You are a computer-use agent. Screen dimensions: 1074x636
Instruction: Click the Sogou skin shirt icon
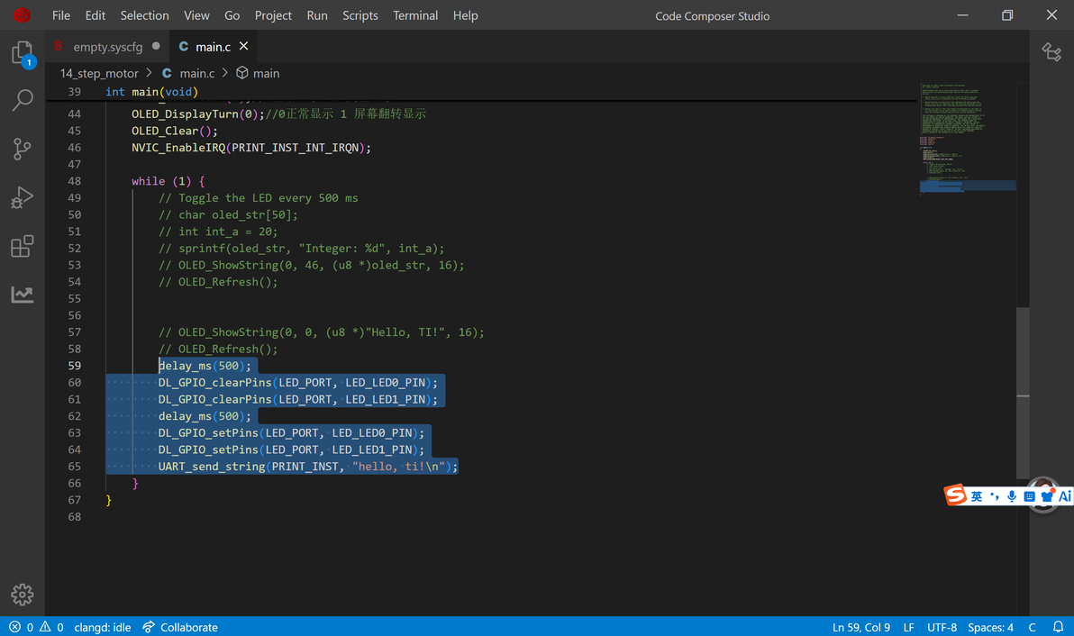[x=1047, y=496]
